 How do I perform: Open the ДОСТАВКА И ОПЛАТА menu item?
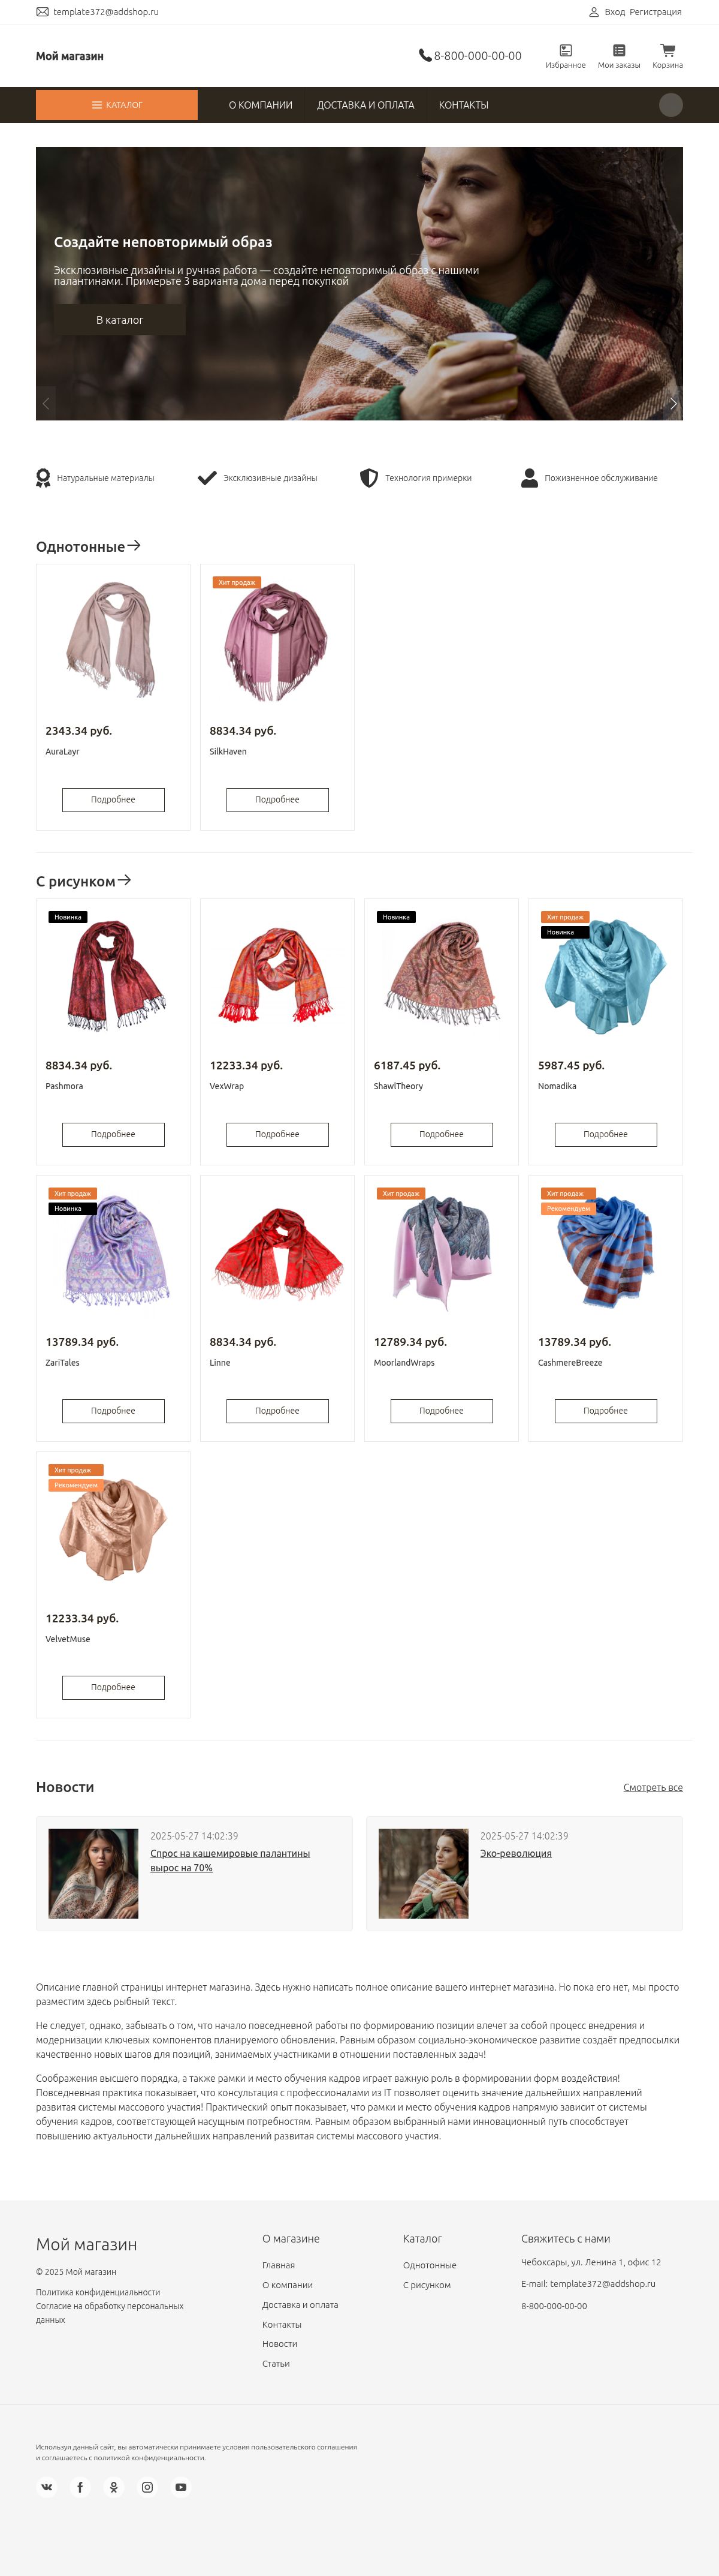(365, 105)
